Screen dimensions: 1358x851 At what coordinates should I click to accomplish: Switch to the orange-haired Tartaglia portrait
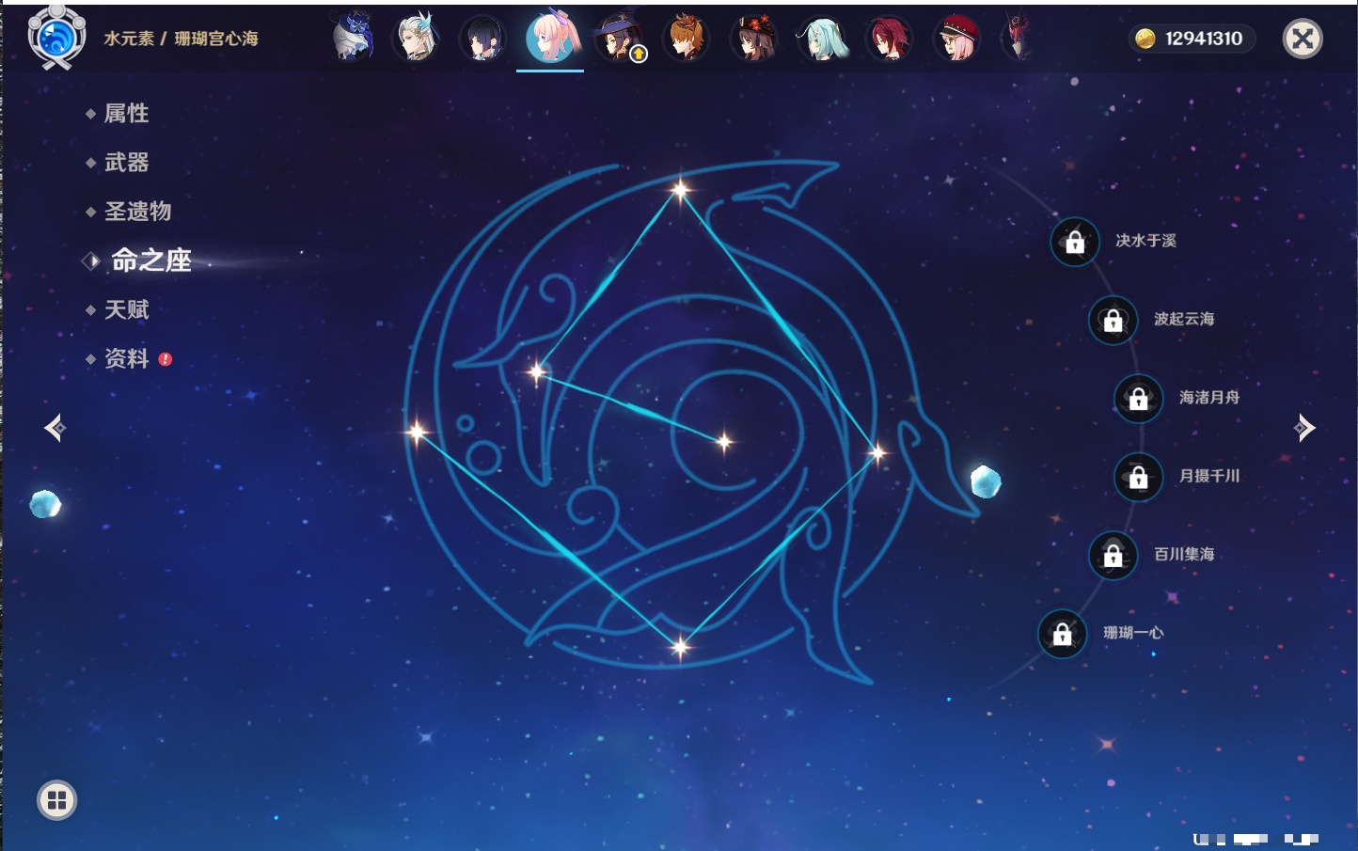687,39
